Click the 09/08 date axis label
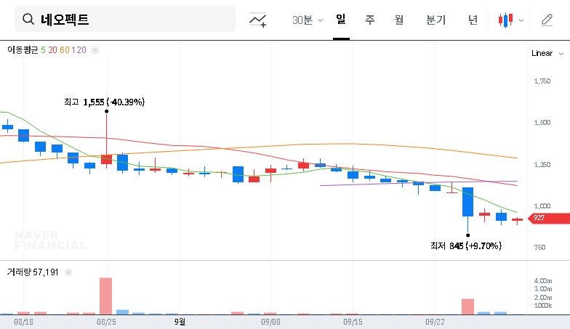 point(270,322)
